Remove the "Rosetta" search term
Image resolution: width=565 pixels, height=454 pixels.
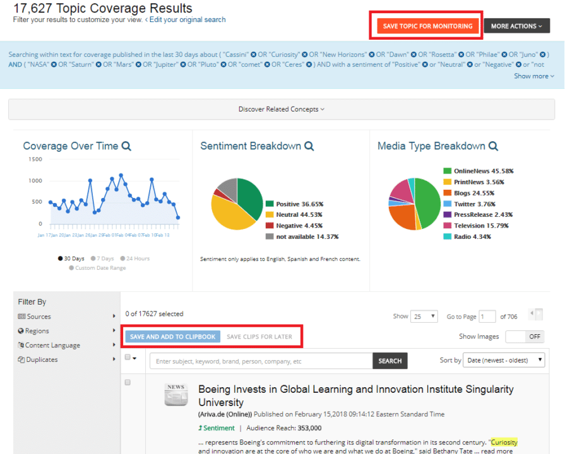point(461,54)
